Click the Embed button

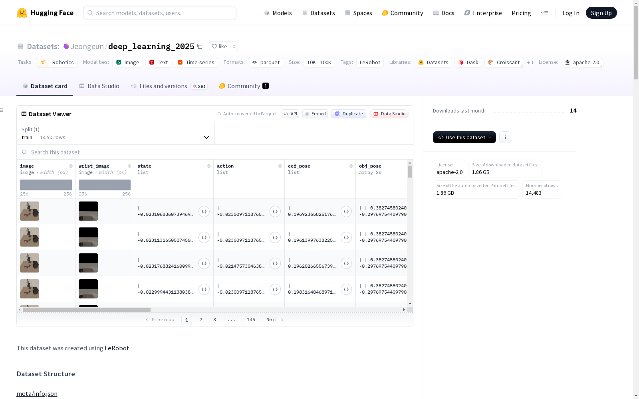tap(315, 114)
